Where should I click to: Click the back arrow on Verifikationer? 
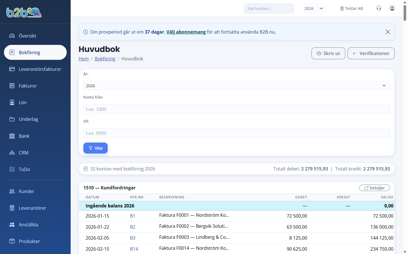(355, 53)
